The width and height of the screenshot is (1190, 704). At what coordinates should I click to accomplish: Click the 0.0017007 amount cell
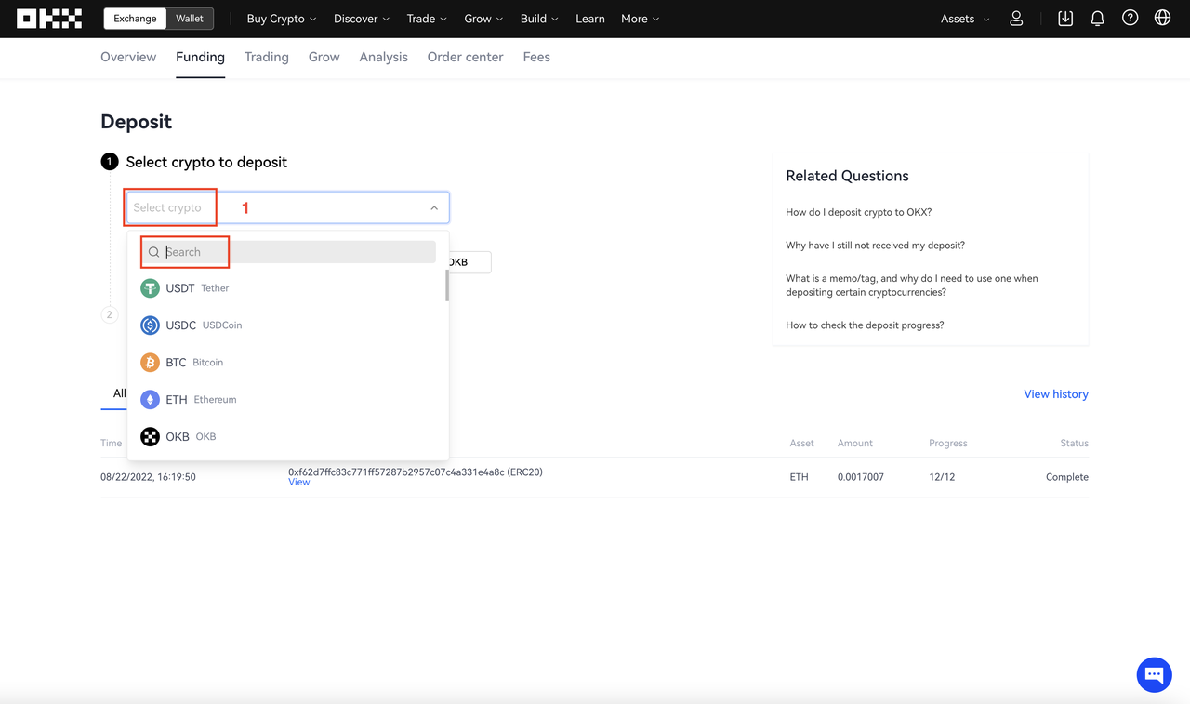coord(861,477)
